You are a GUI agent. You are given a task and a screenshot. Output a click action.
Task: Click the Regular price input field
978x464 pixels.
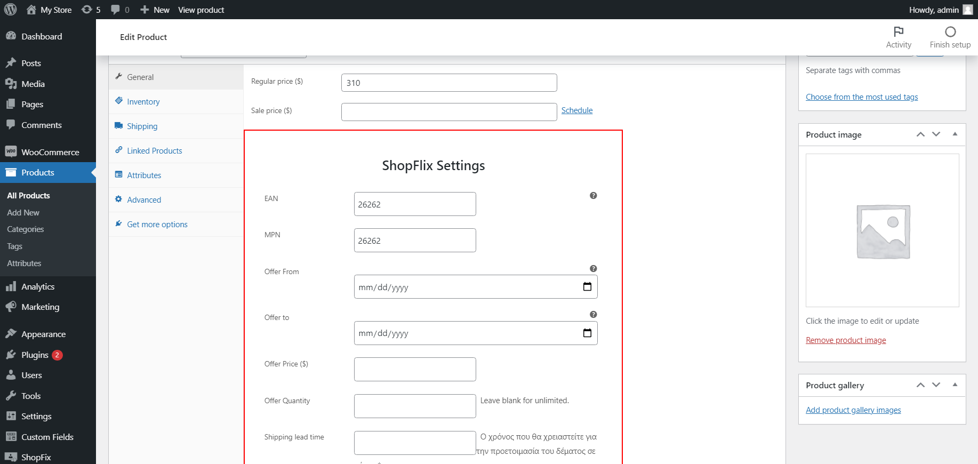(x=449, y=83)
